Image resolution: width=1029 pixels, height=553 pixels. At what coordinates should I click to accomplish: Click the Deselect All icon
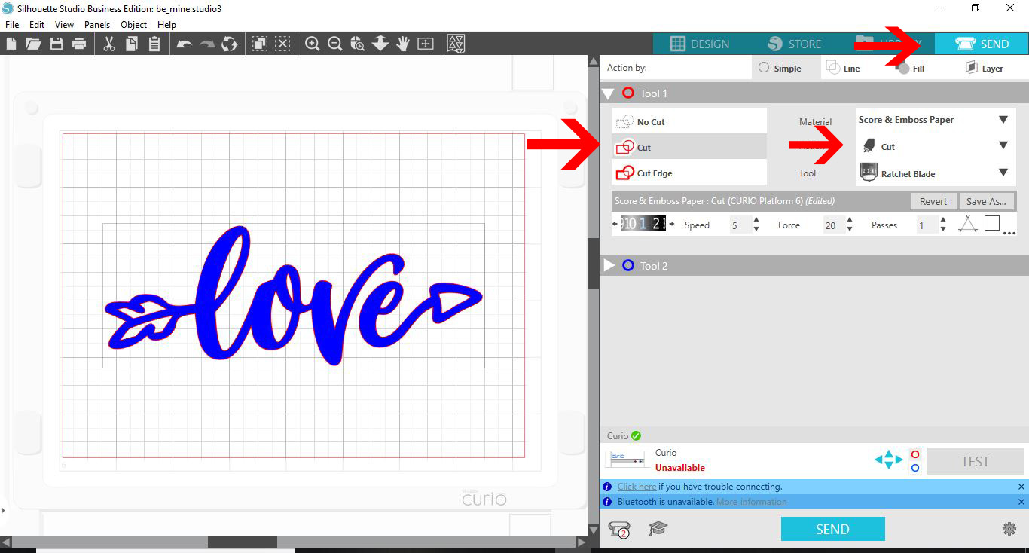(x=282, y=44)
